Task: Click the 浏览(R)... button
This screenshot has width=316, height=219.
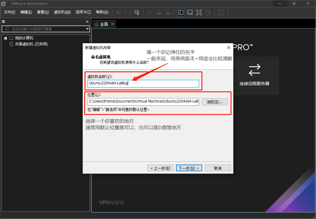Action: (215, 102)
